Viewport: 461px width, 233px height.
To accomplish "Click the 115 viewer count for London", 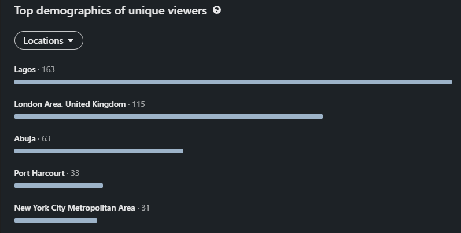I will coord(139,104).
